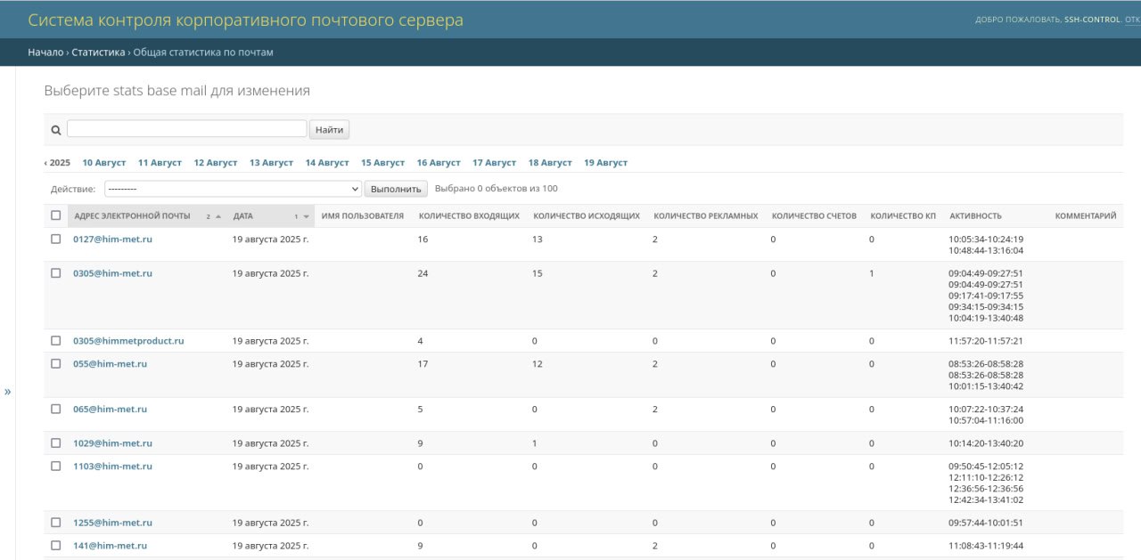Switch to 14 Август date
Screen dimensions: 1141x560
tap(327, 163)
